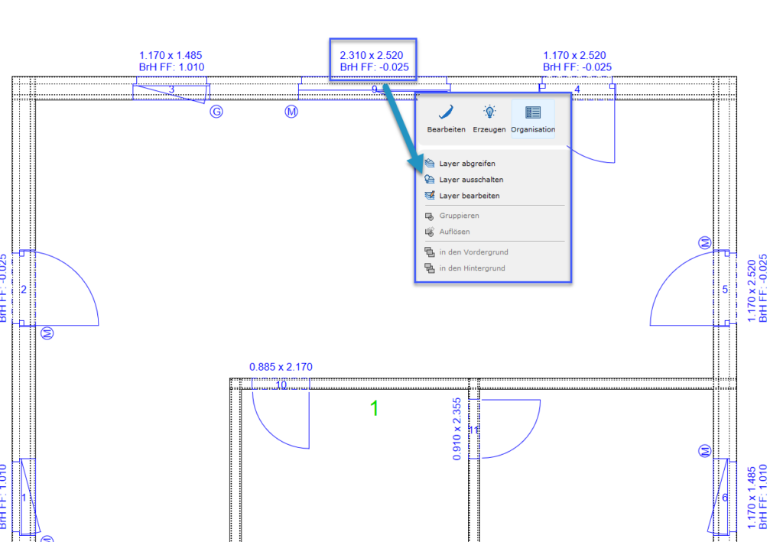Click the greyed Gruppieren icon
The width and height of the screenshot is (783, 542).
pyautogui.click(x=430, y=216)
